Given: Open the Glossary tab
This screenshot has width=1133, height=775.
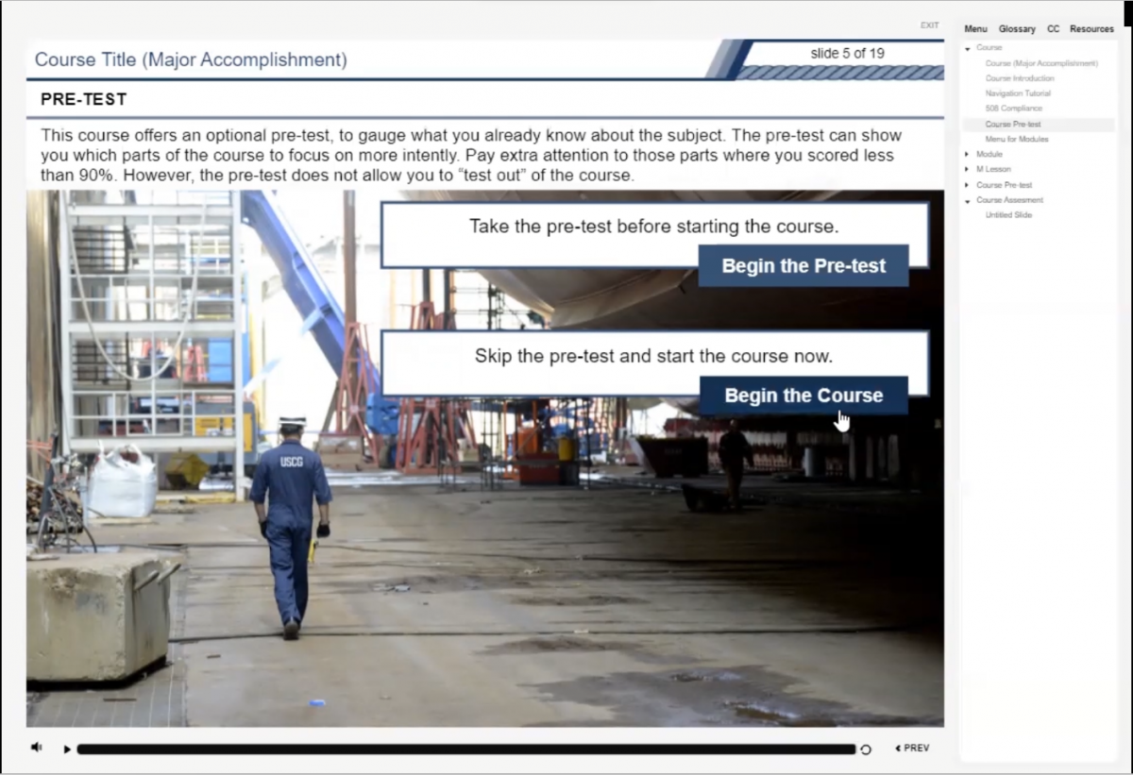Looking at the screenshot, I should (1017, 29).
